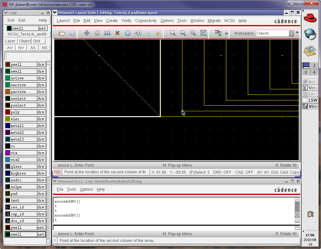
Task: Click the Zoom In magnifier icon
Action: (173, 33)
